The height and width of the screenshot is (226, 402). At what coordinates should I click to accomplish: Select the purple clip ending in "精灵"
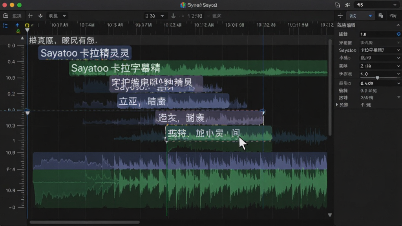(156, 84)
